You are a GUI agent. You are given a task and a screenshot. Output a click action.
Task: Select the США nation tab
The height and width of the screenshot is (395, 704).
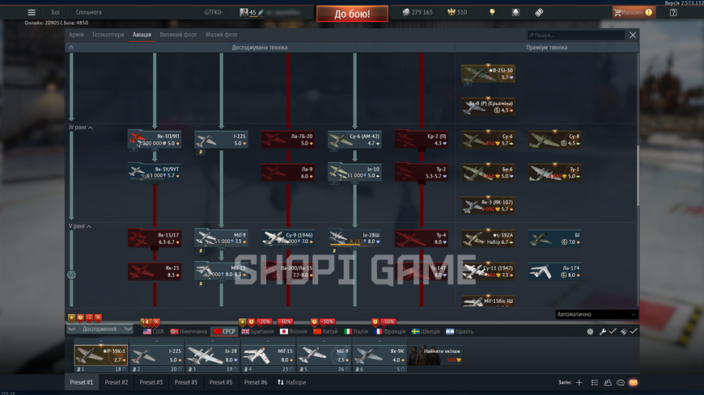click(154, 331)
